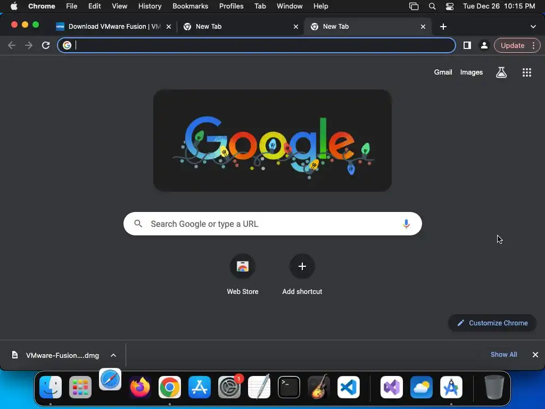Open the Chrome three-dot menu
The height and width of the screenshot is (409, 545).
tap(533, 46)
